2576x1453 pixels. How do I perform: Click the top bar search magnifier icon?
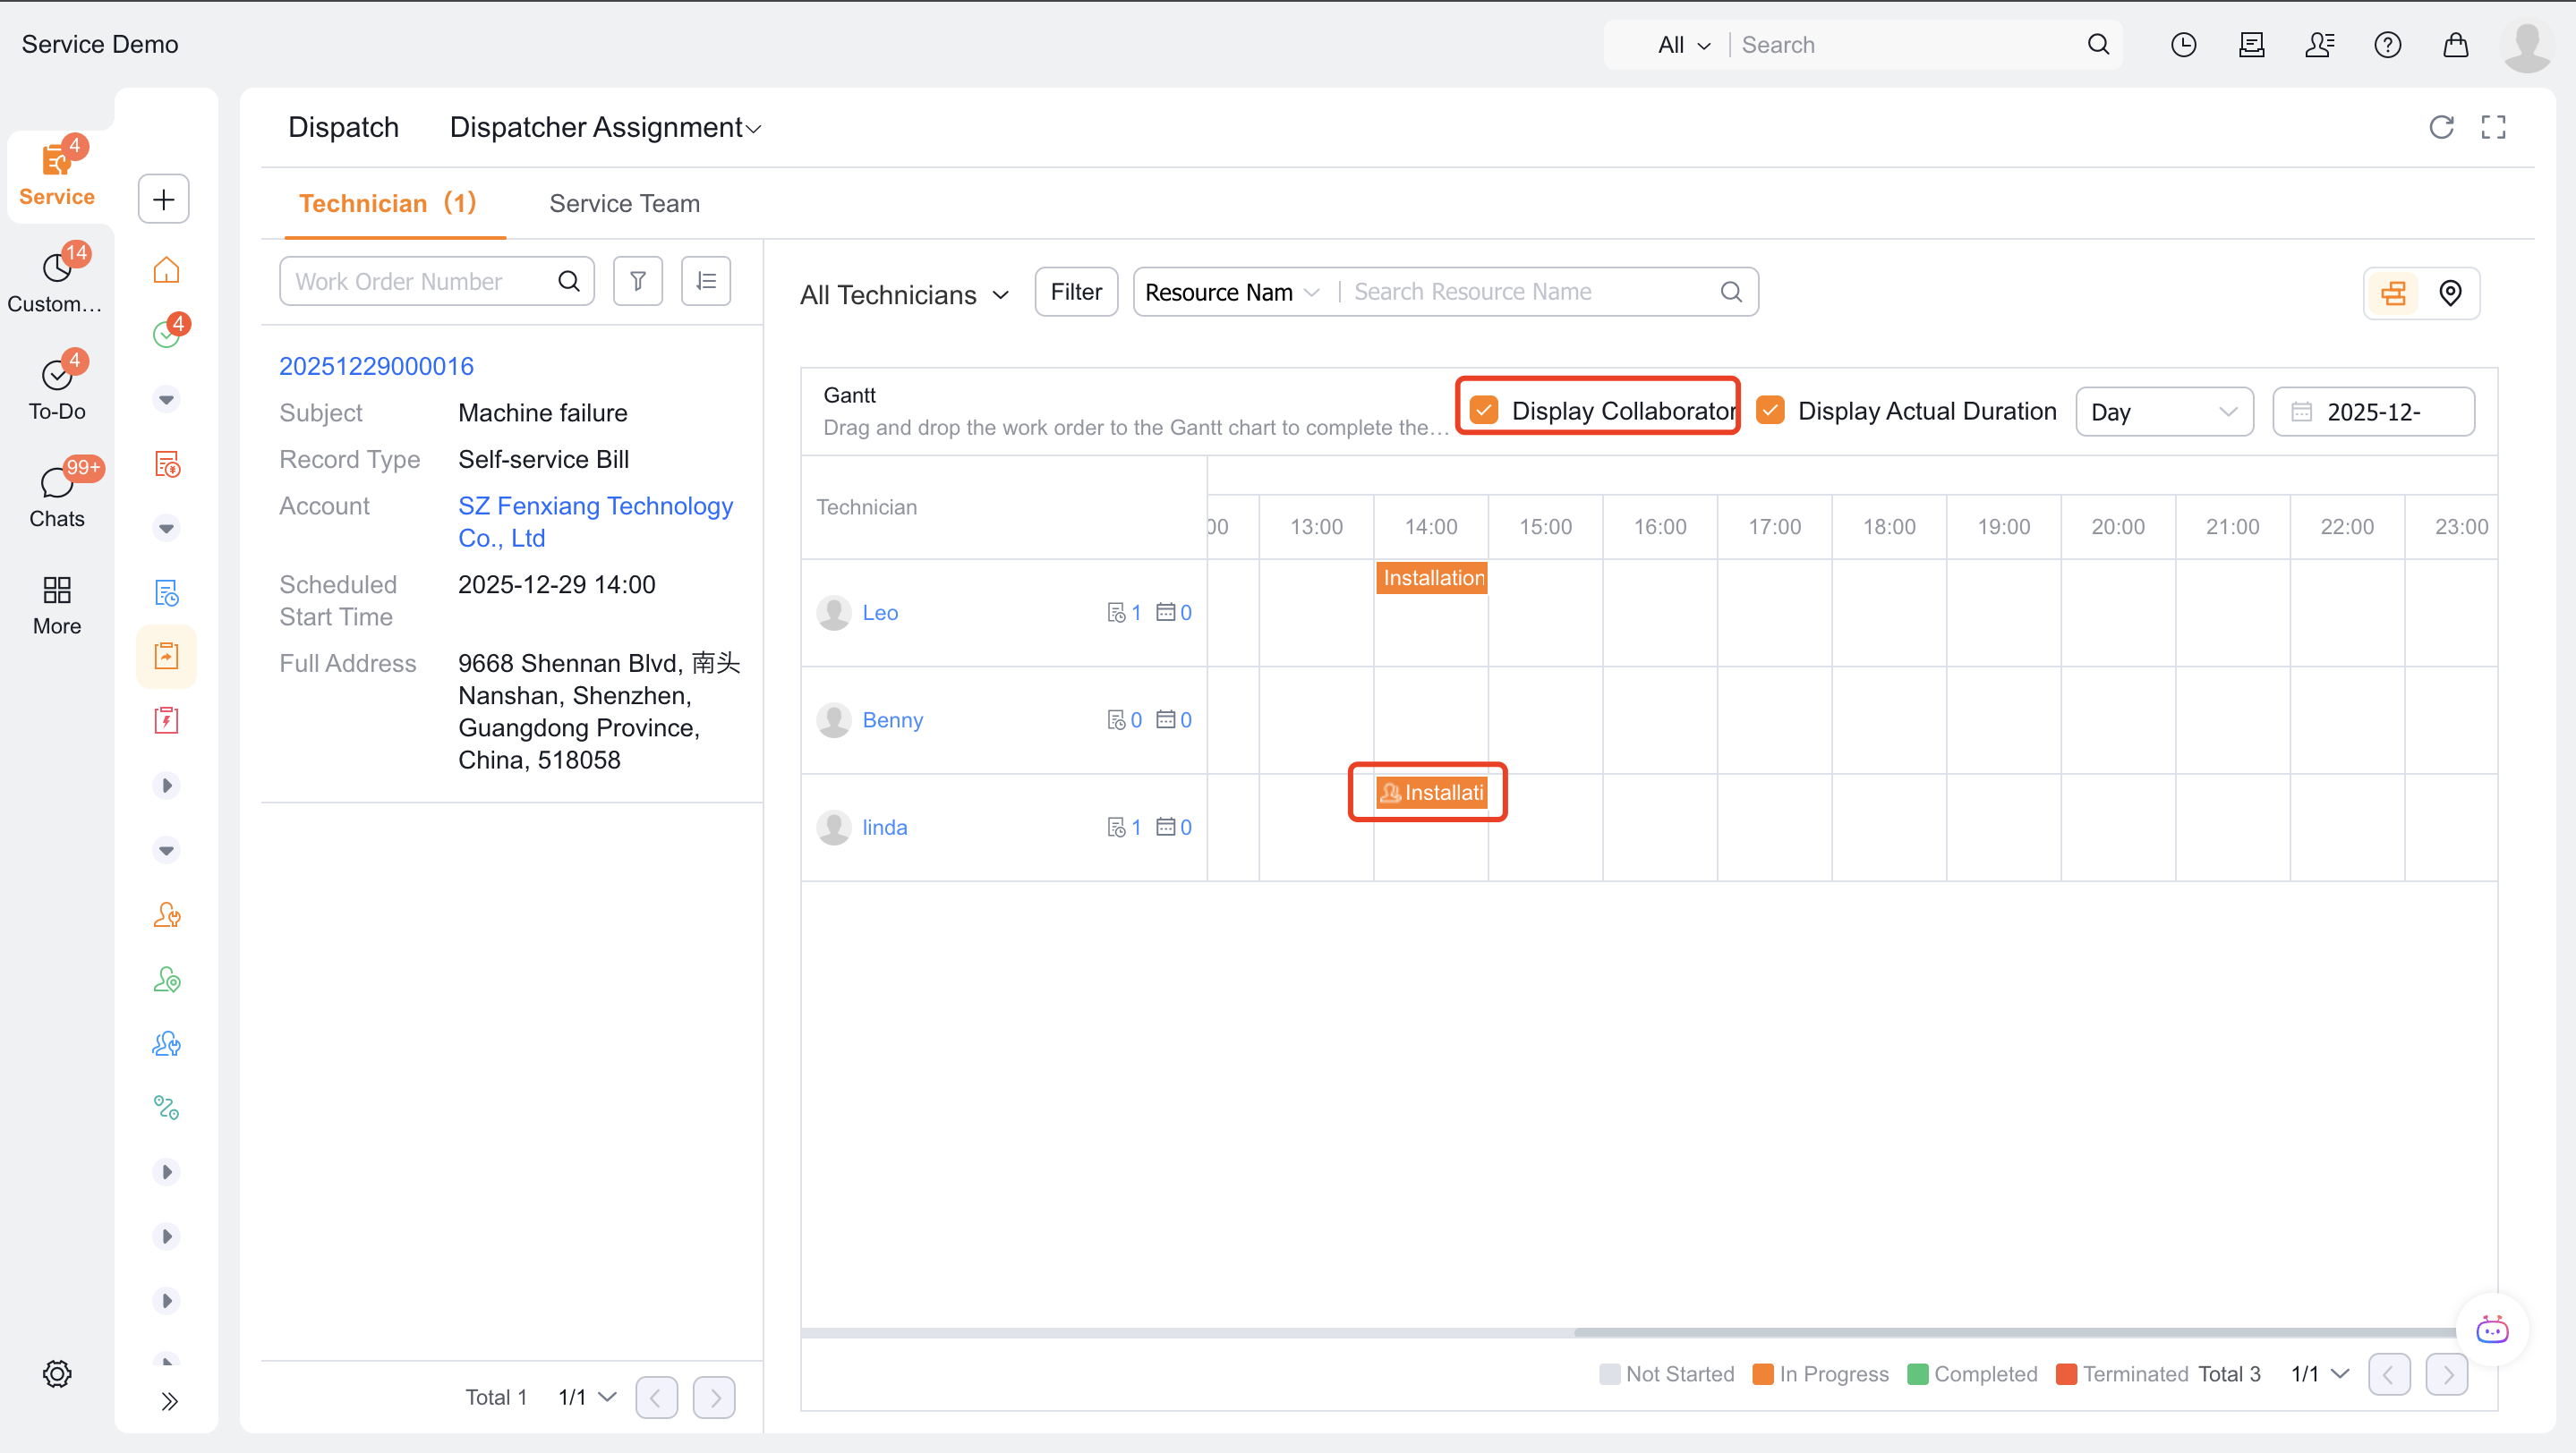(2098, 45)
